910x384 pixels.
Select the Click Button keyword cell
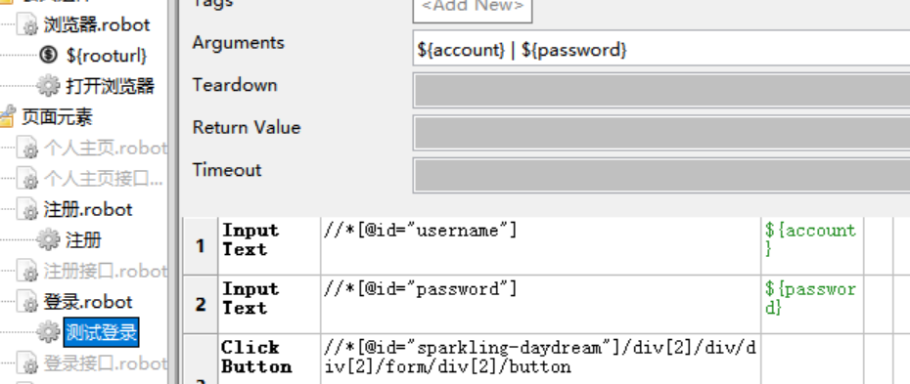269,360
